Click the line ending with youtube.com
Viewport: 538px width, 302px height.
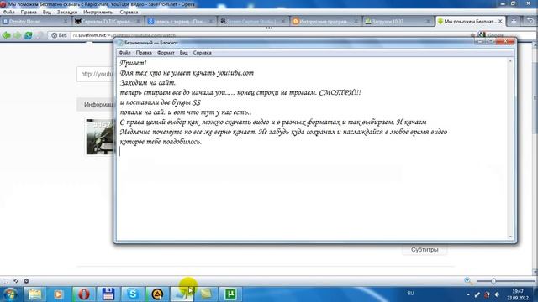[187, 73]
